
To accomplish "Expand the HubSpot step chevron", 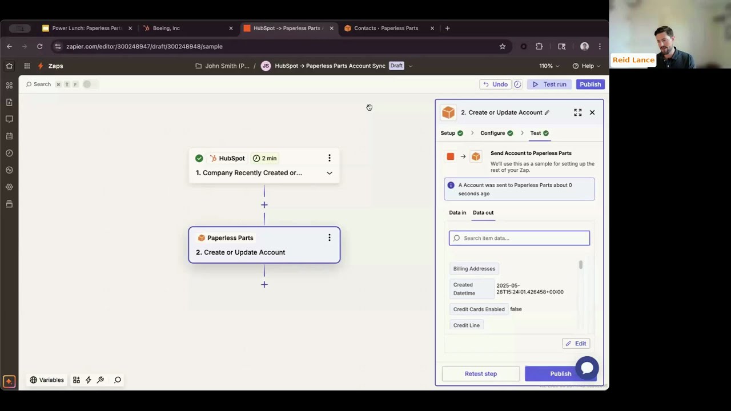I will tap(330, 173).
